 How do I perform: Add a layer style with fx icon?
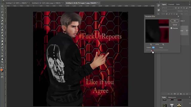pos(172,94)
